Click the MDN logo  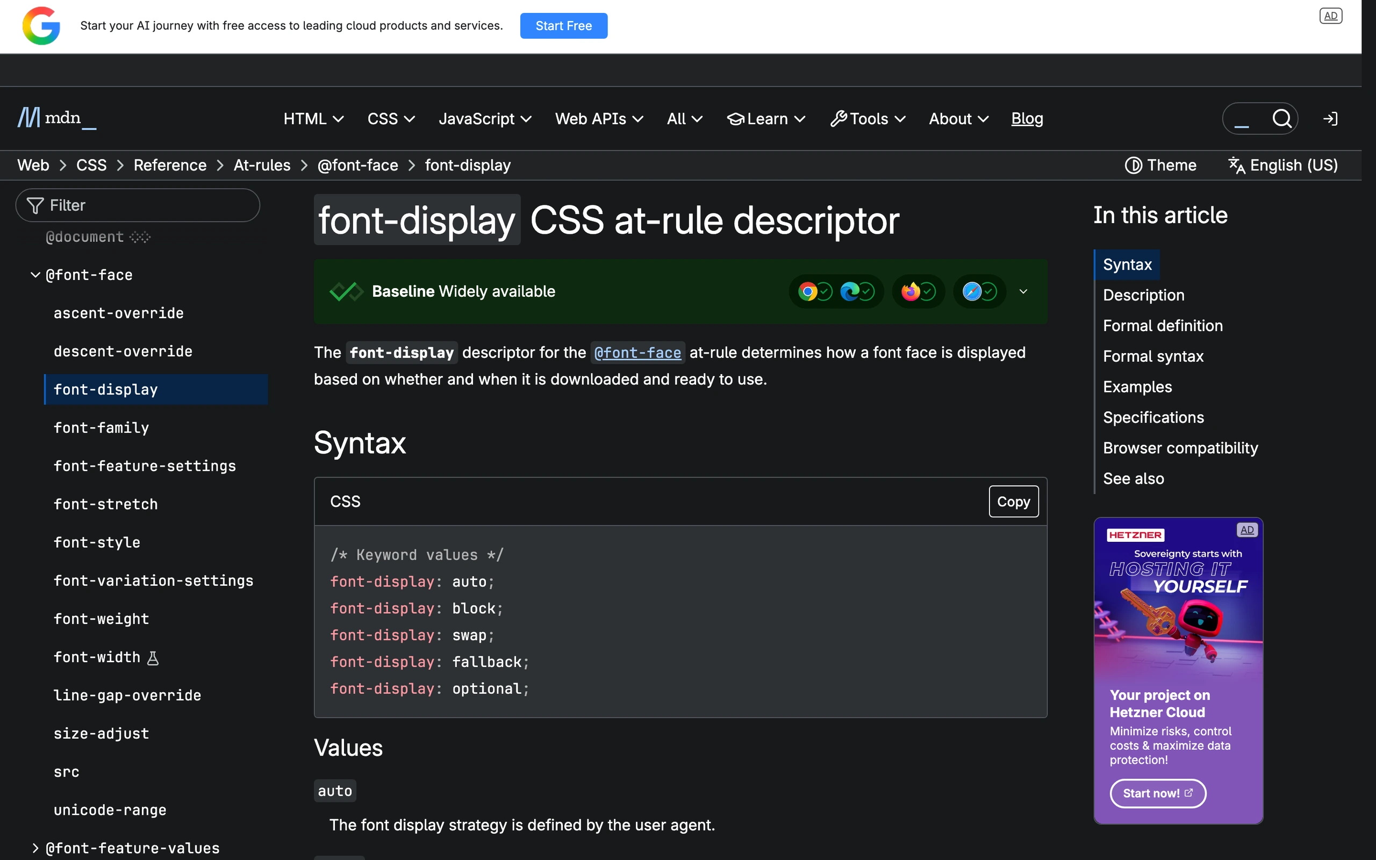(x=57, y=118)
